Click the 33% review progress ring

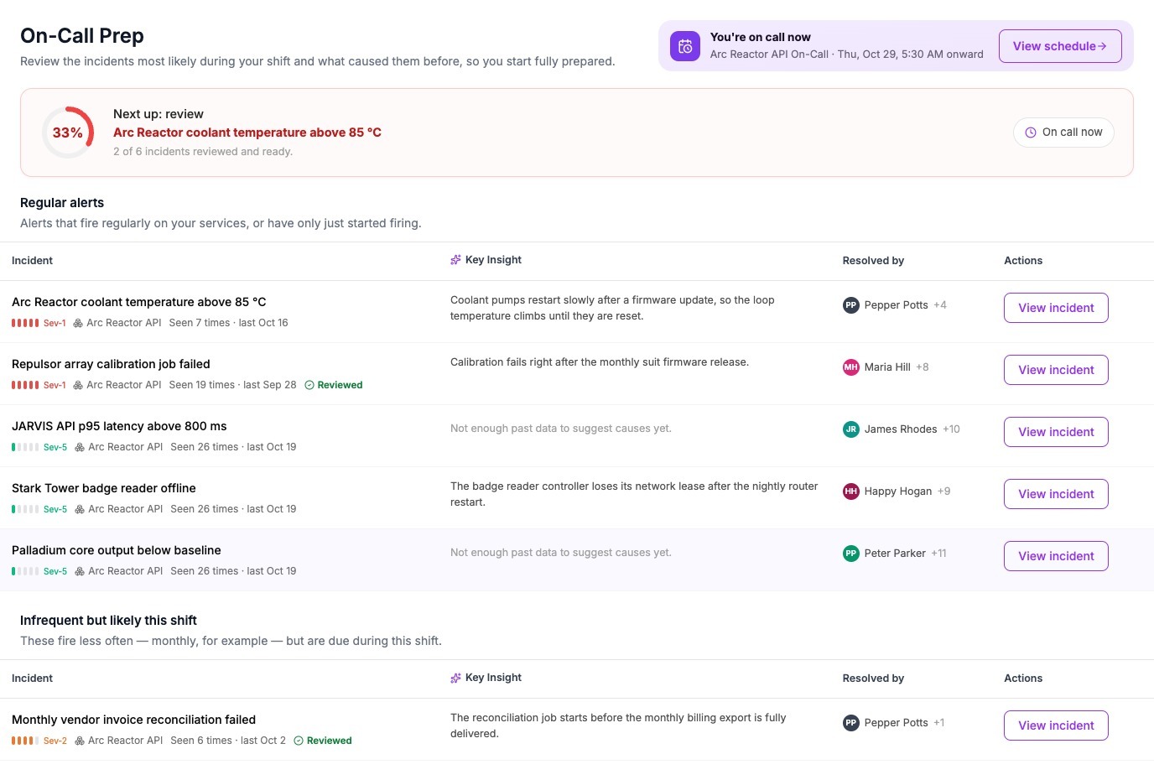click(x=68, y=133)
